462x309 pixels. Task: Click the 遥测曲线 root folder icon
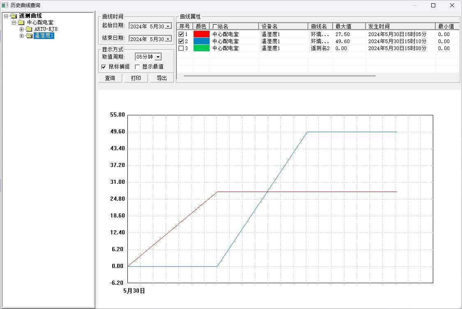[14, 16]
